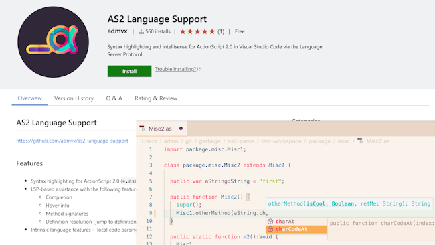Screen dimensions: 435x245
Task: Click the unsaved dot on Misc2.as tab
Action: 181,128
